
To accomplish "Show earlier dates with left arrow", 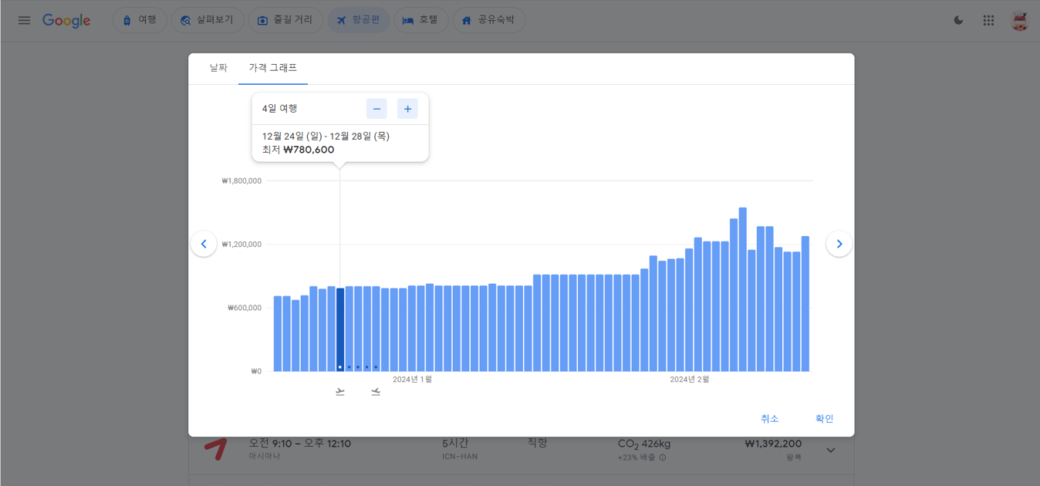I will [204, 244].
